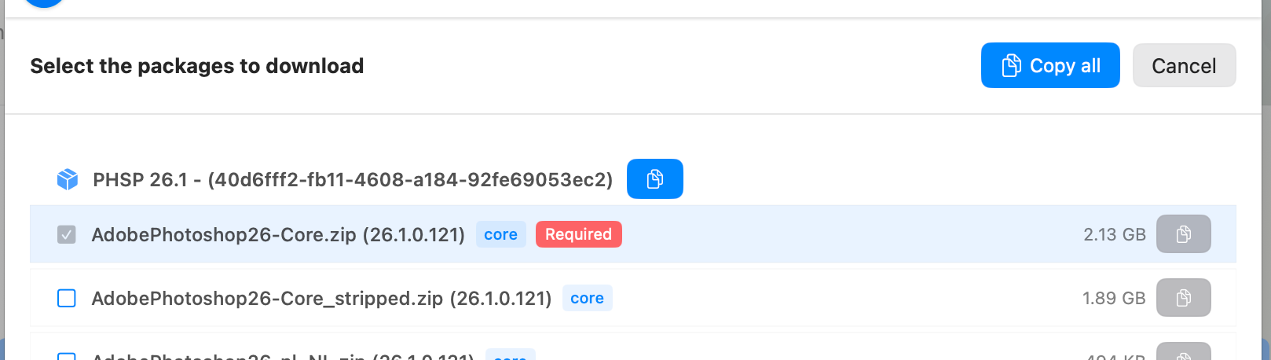Screen dimensions: 1271x360
Task: Click copy icon on Core_stripped.zip row
Action: tap(1183, 298)
